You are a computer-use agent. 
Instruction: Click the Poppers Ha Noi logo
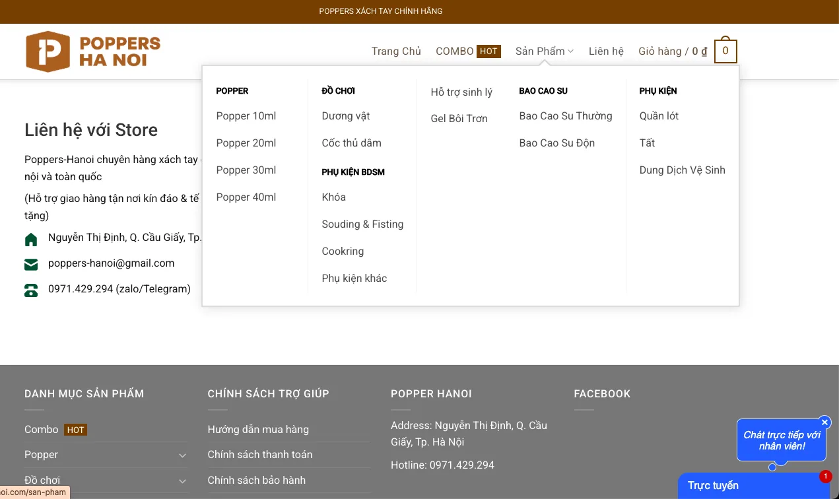93,51
